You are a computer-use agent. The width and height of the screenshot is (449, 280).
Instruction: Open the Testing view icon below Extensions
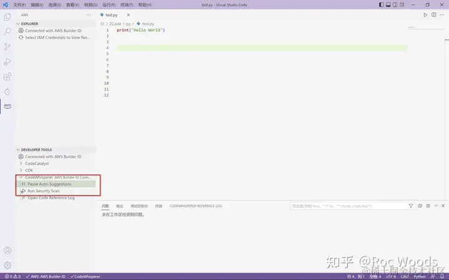point(7,91)
